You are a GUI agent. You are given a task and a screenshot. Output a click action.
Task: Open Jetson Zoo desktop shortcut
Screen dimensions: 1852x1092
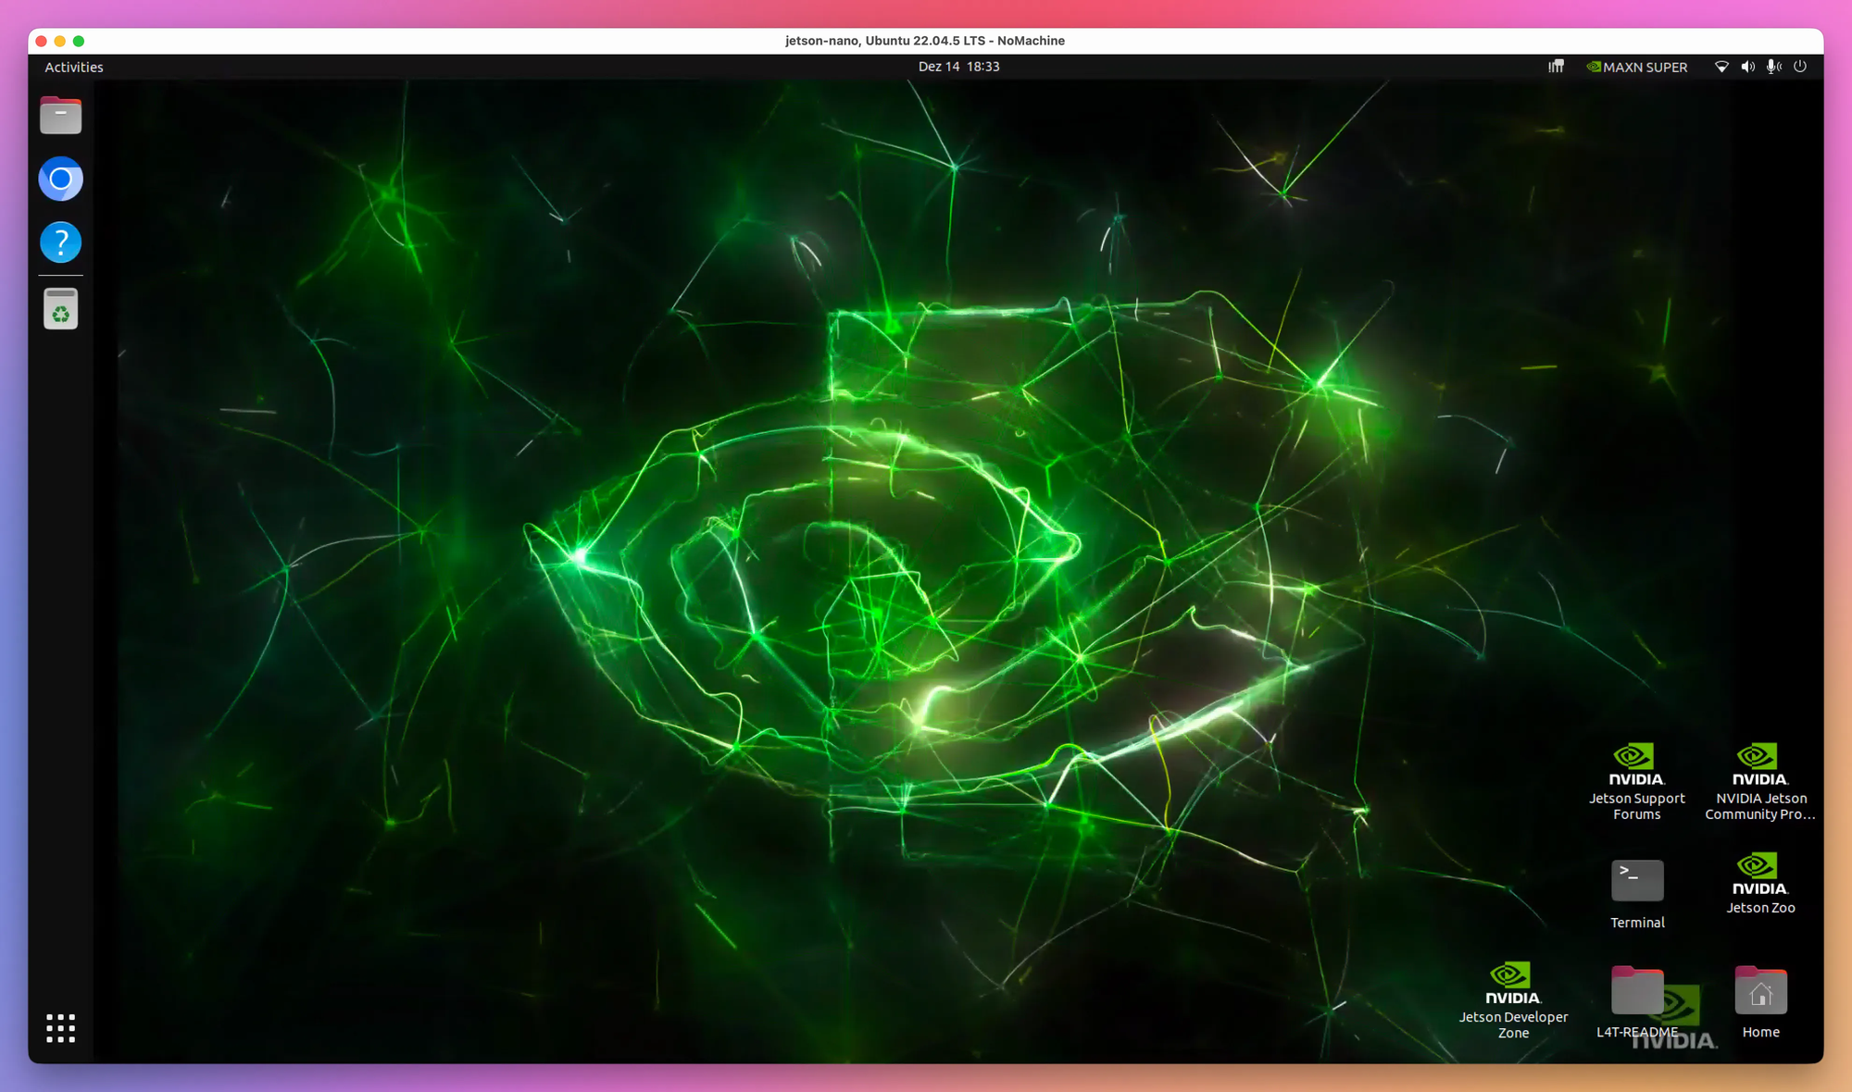click(x=1759, y=875)
